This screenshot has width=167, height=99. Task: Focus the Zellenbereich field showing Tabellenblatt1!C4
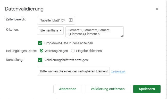56,20
